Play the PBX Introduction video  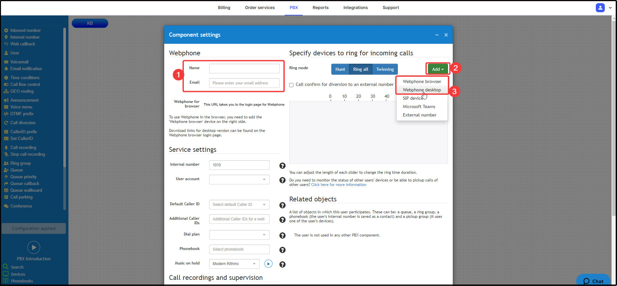[34, 247]
